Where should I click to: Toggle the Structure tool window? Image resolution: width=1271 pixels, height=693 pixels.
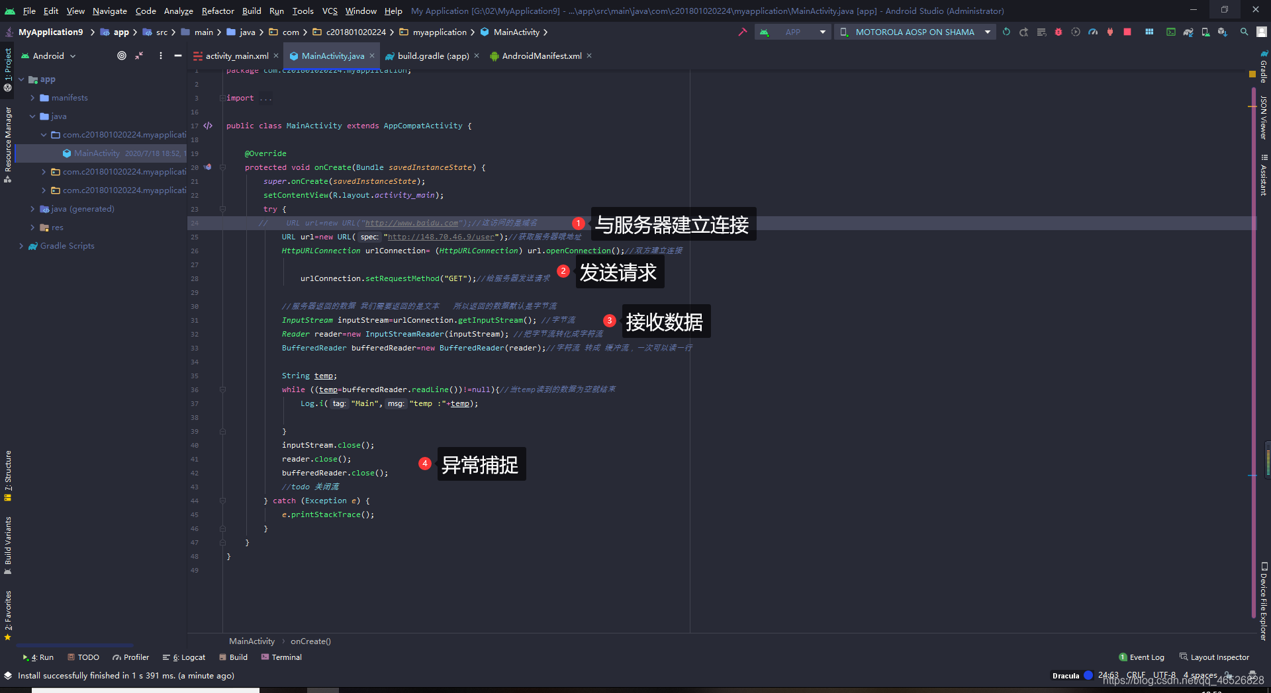[x=8, y=476]
